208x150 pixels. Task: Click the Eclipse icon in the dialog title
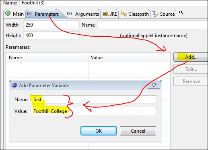point(14,85)
